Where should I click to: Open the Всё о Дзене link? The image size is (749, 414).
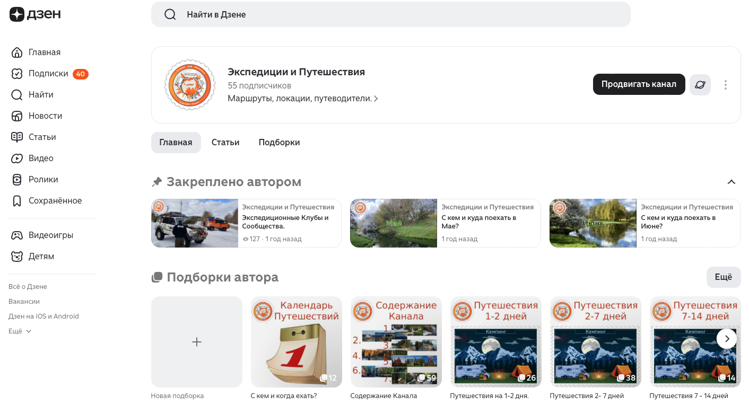coord(28,286)
